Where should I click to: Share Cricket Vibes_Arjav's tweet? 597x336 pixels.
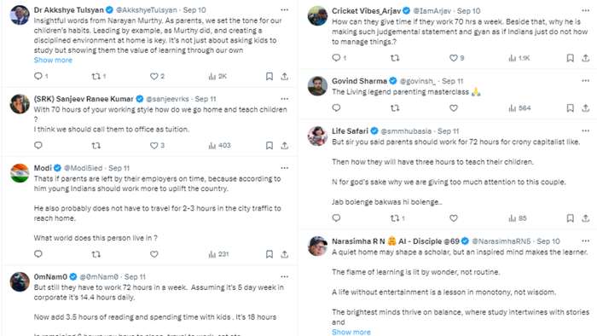point(586,58)
